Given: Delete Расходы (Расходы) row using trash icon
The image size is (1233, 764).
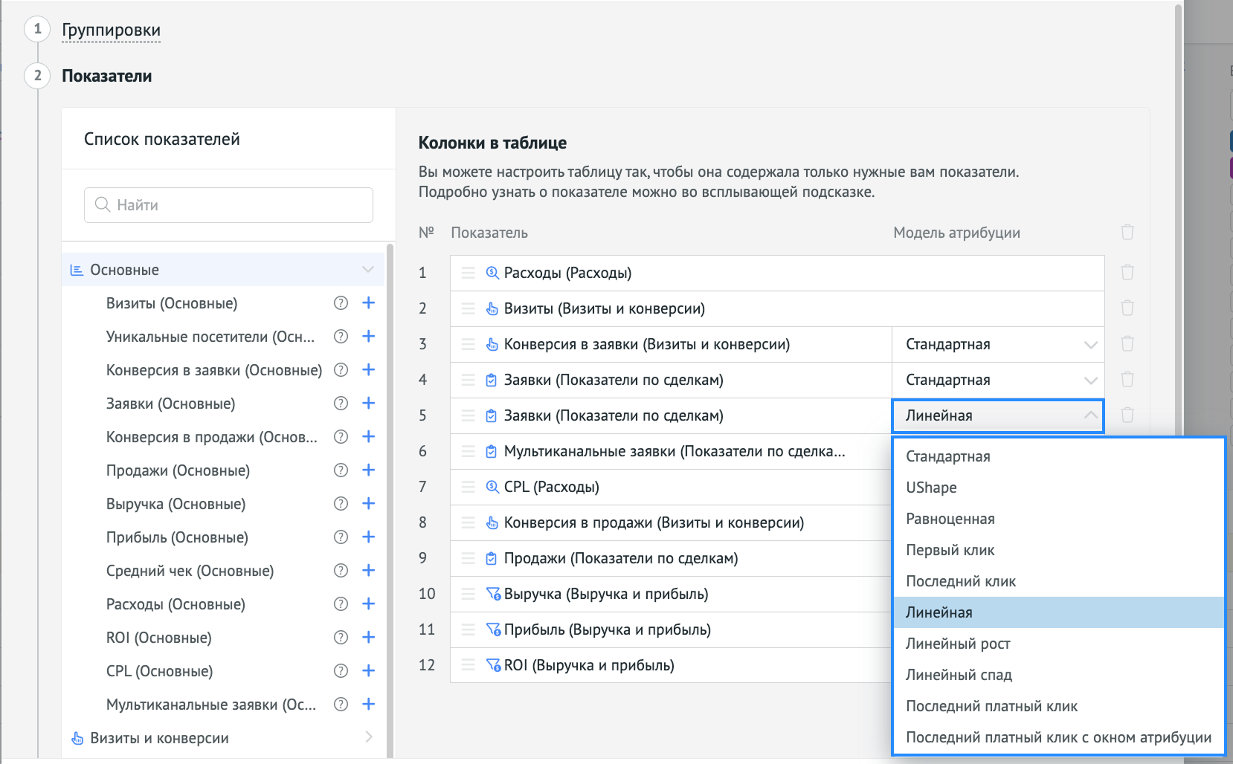Looking at the screenshot, I should coord(1127,273).
